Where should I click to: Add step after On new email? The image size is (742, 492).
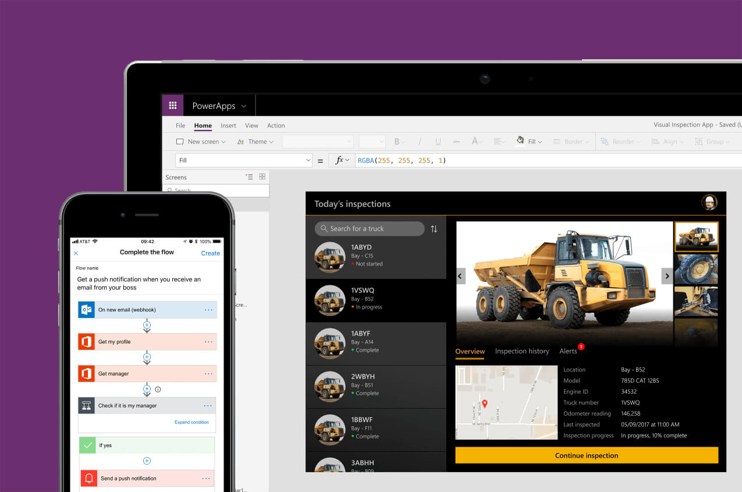147,325
